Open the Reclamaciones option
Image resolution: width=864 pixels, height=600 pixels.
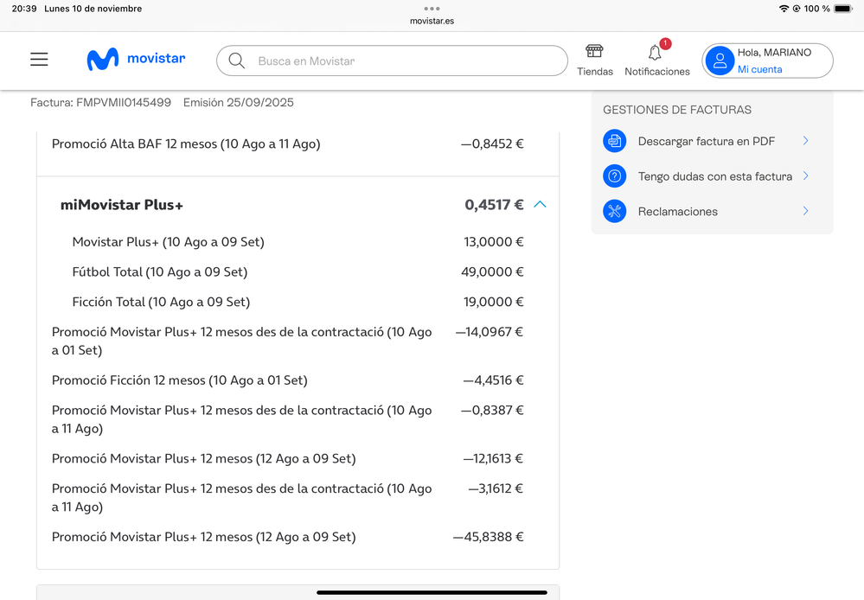(677, 211)
